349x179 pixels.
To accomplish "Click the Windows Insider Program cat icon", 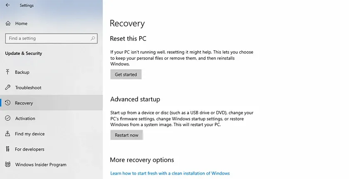I will coord(8,164).
